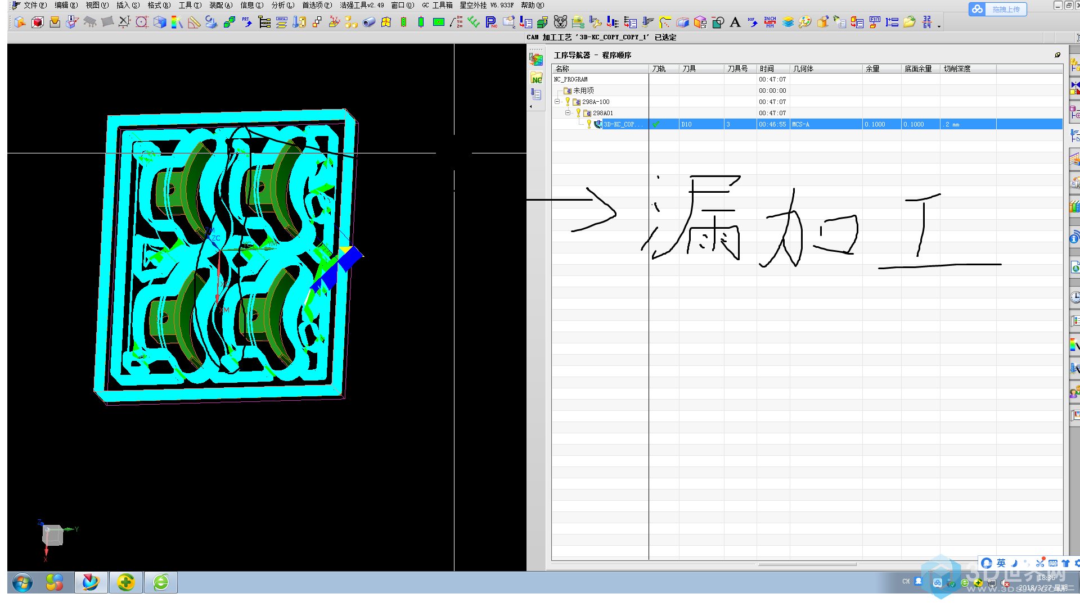Click the yellow open folder toolbar icon

[910, 22]
